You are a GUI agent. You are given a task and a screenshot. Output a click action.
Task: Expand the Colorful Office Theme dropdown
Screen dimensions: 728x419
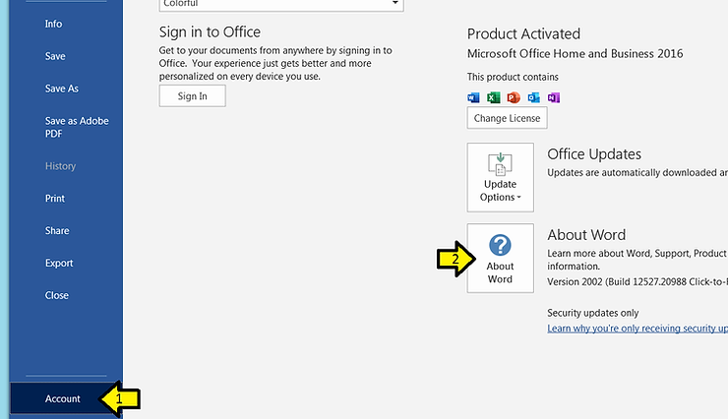(395, 4)
